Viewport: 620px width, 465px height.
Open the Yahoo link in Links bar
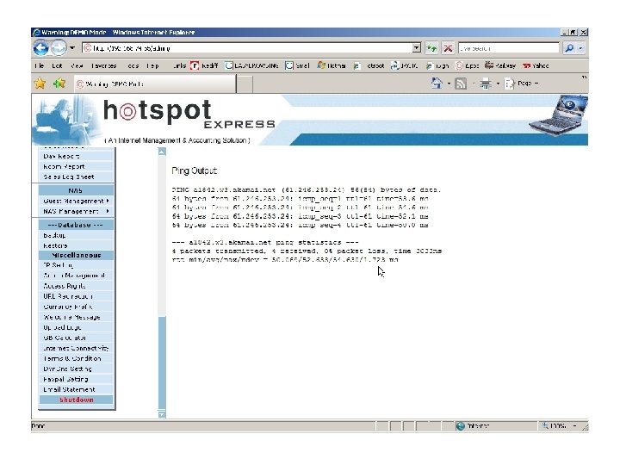[x=536, y=65]
